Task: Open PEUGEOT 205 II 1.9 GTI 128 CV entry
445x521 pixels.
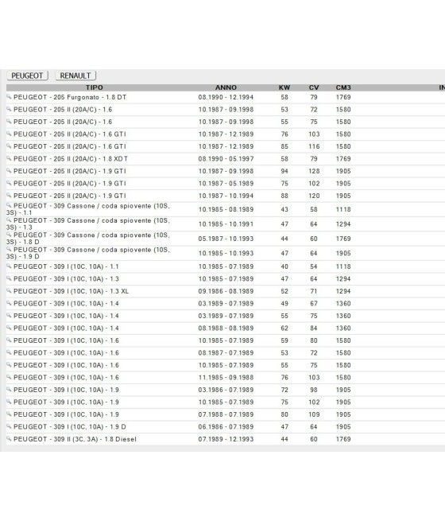Action: [x=226, y=171]
